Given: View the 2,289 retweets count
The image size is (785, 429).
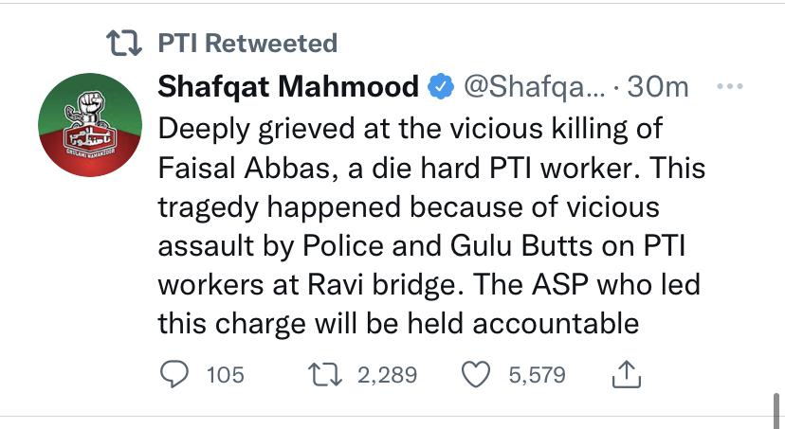Looking at the screenshot, I should click(387, 375).
